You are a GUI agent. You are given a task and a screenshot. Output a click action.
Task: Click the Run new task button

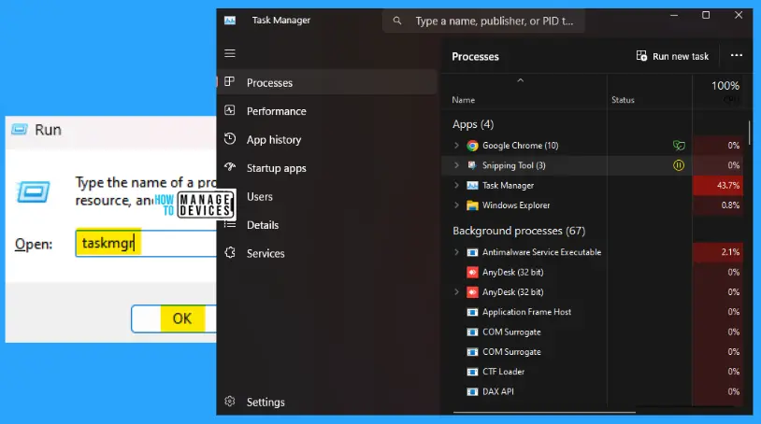coord(672,56)
